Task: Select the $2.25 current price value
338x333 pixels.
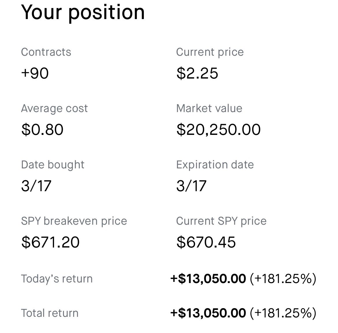Action: (x=197, y=73)
